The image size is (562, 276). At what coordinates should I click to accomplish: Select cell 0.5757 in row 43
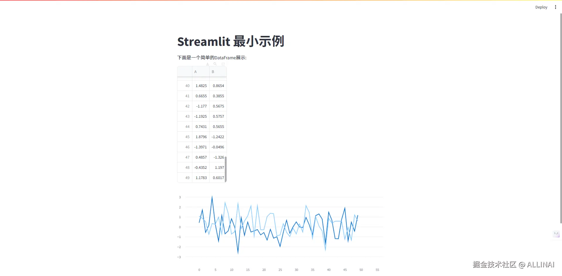pos(218,117)
